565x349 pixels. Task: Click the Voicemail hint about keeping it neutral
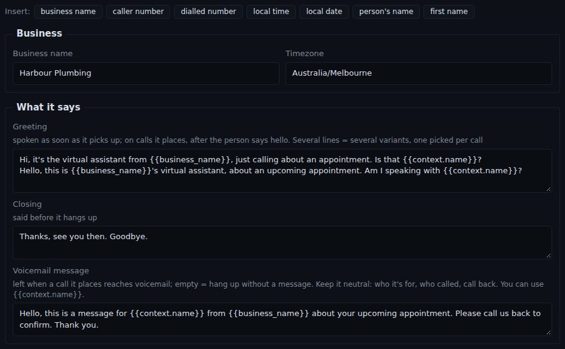coord(278,289)
